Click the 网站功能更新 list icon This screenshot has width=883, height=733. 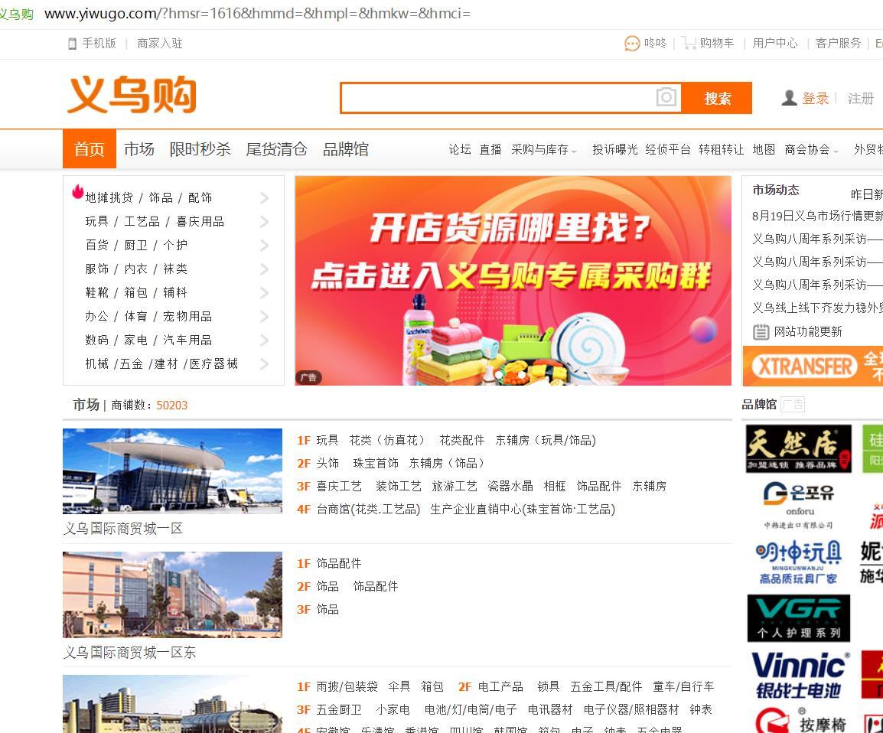[761, 331]
